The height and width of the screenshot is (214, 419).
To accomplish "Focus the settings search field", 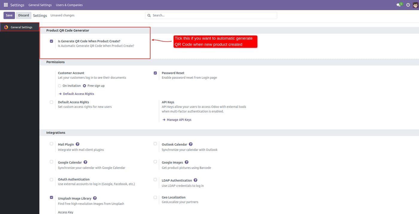I will [x=211, y=15].
